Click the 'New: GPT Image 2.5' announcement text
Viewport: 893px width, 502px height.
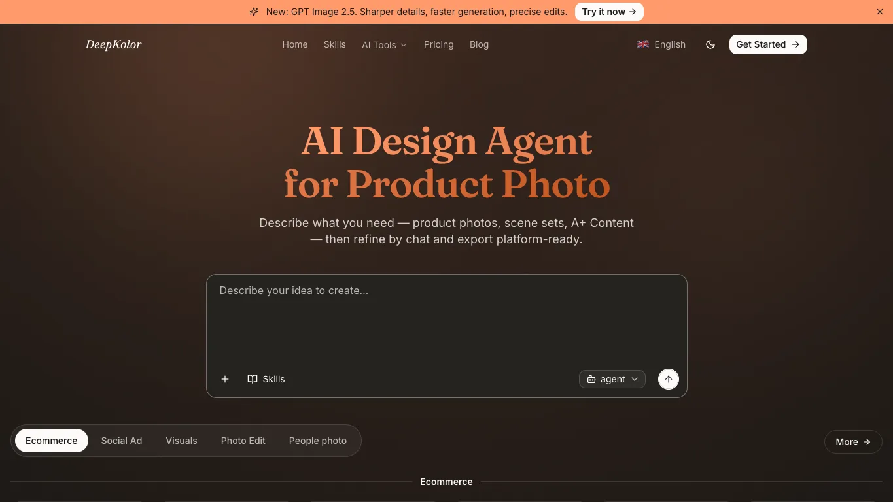[417, 12]
